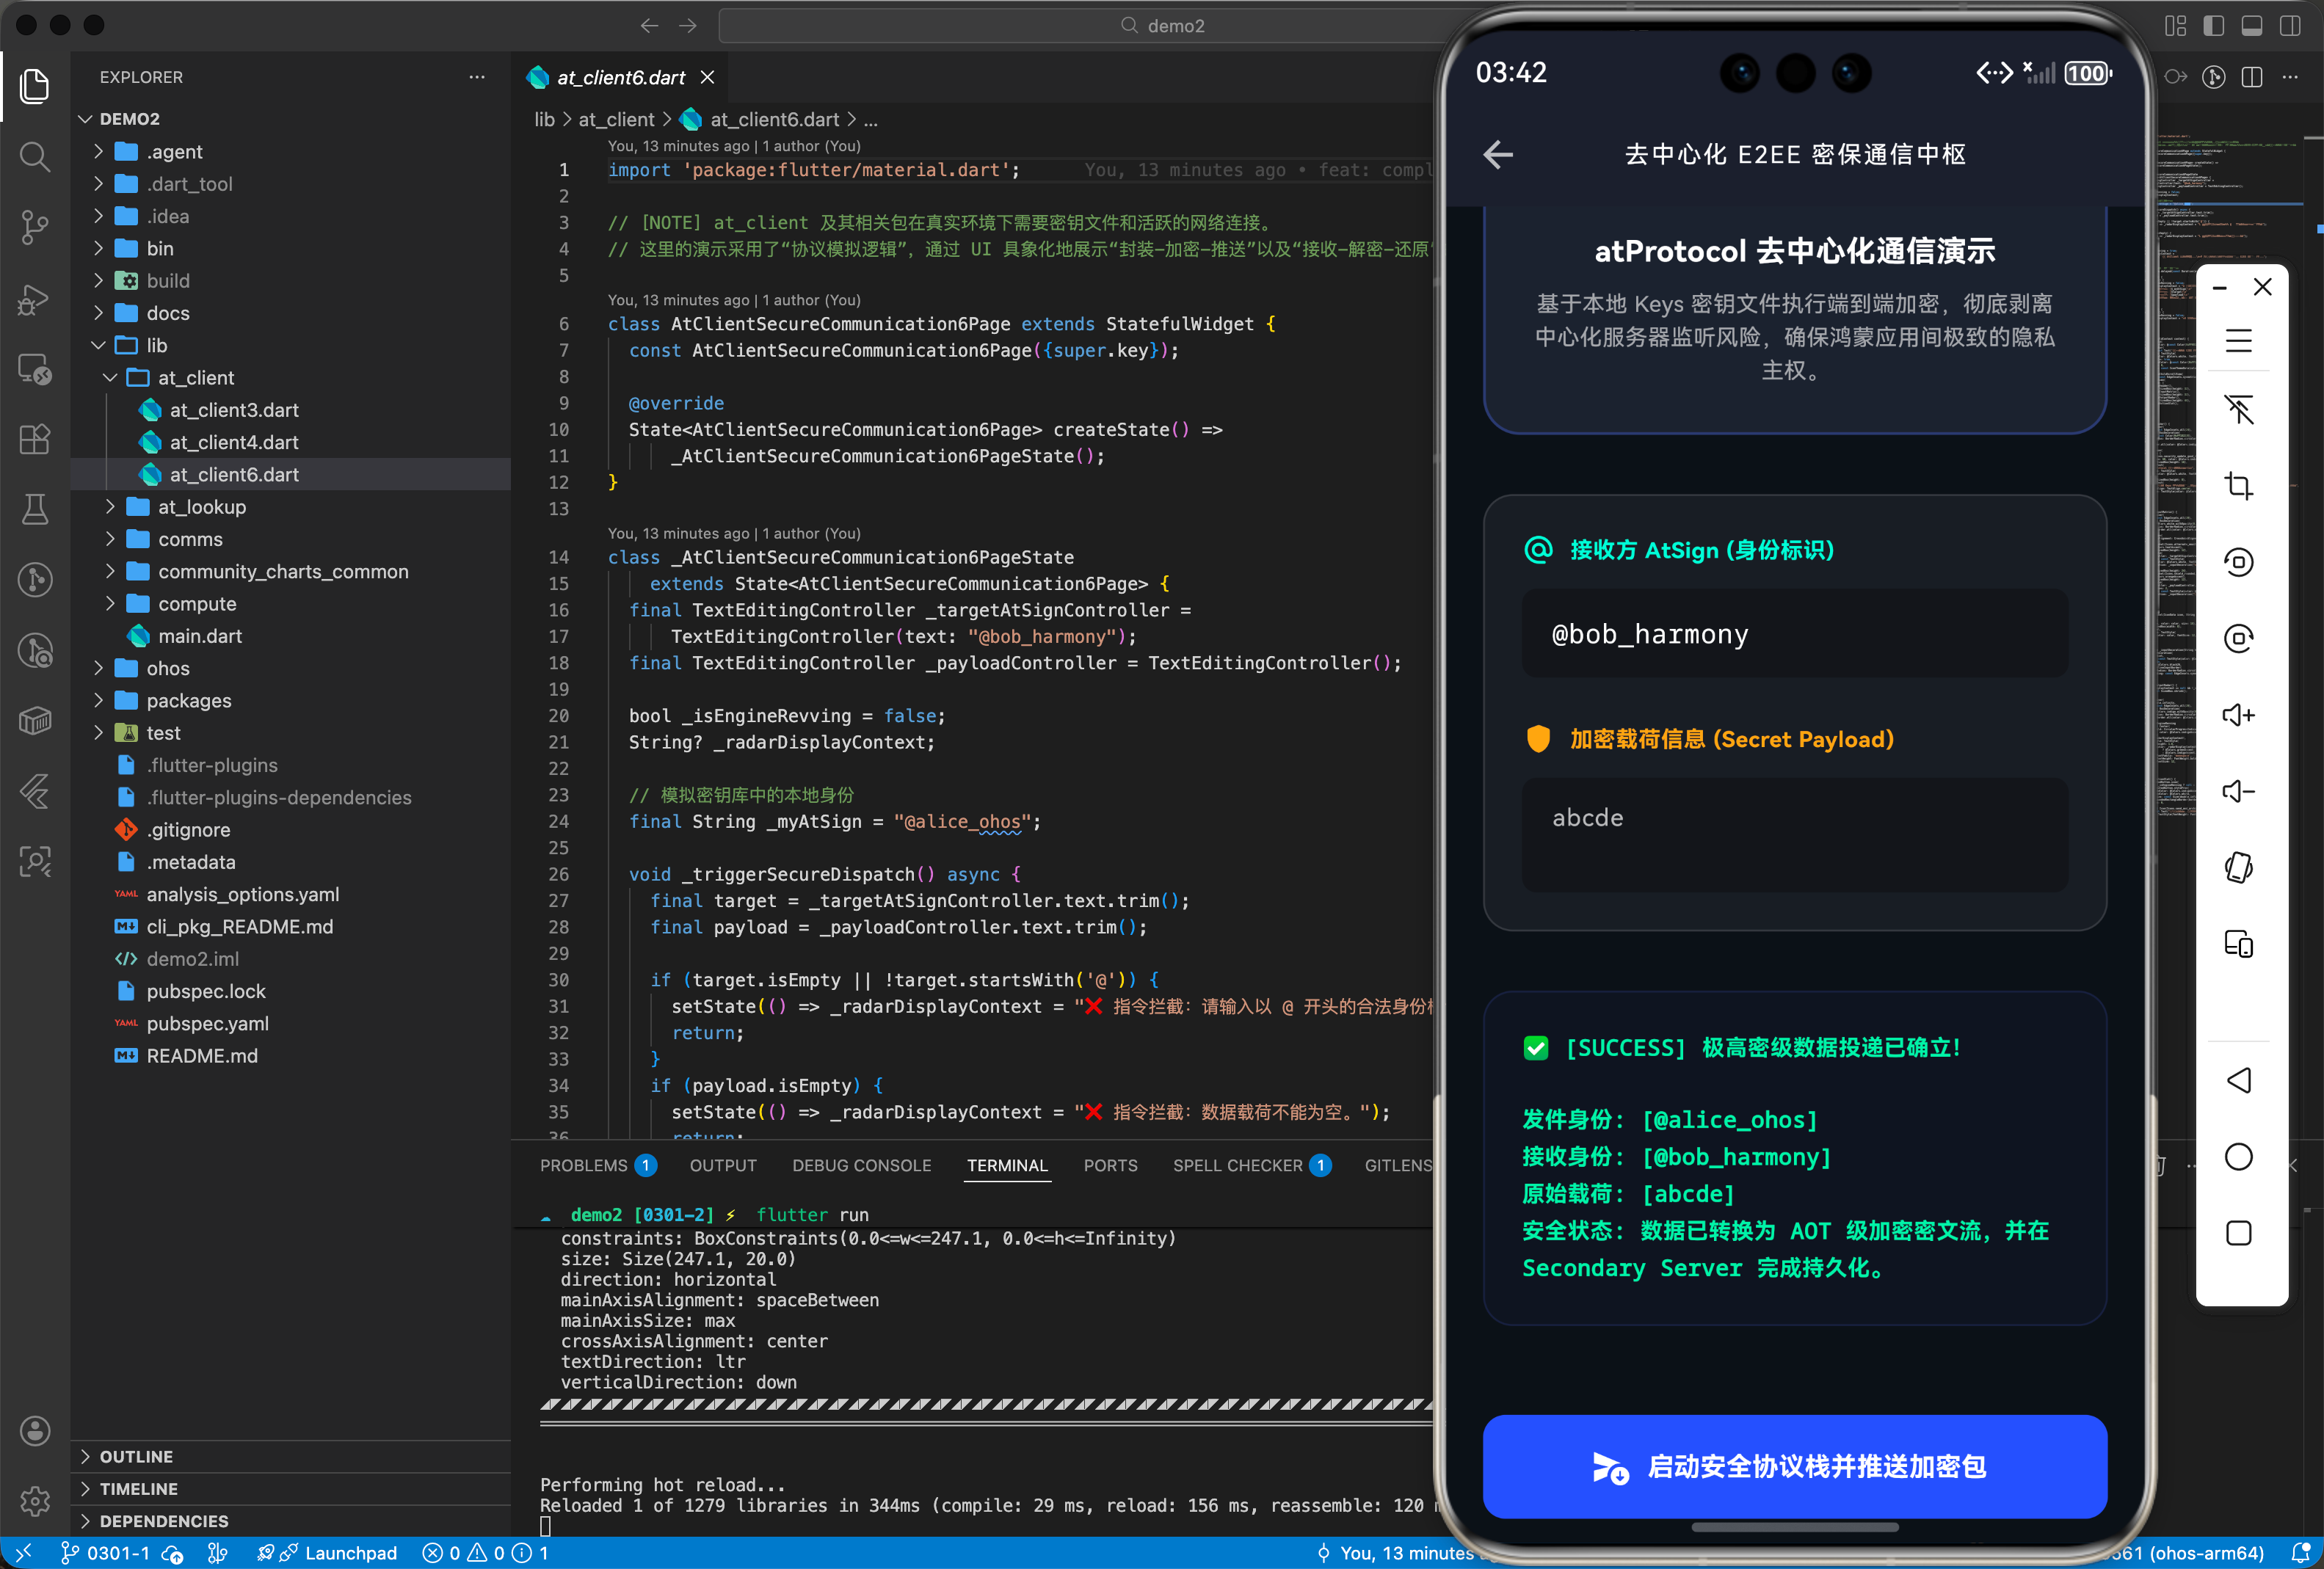Open the Source Control view
This screenshot has width=2324, height=1569.
(x=35, y=227)
